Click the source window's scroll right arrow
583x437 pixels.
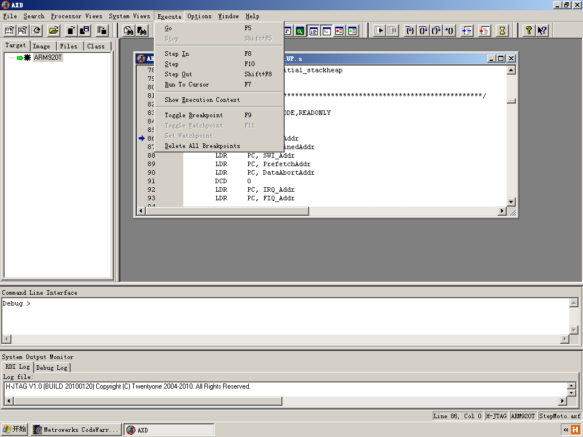tap(502, 211)
